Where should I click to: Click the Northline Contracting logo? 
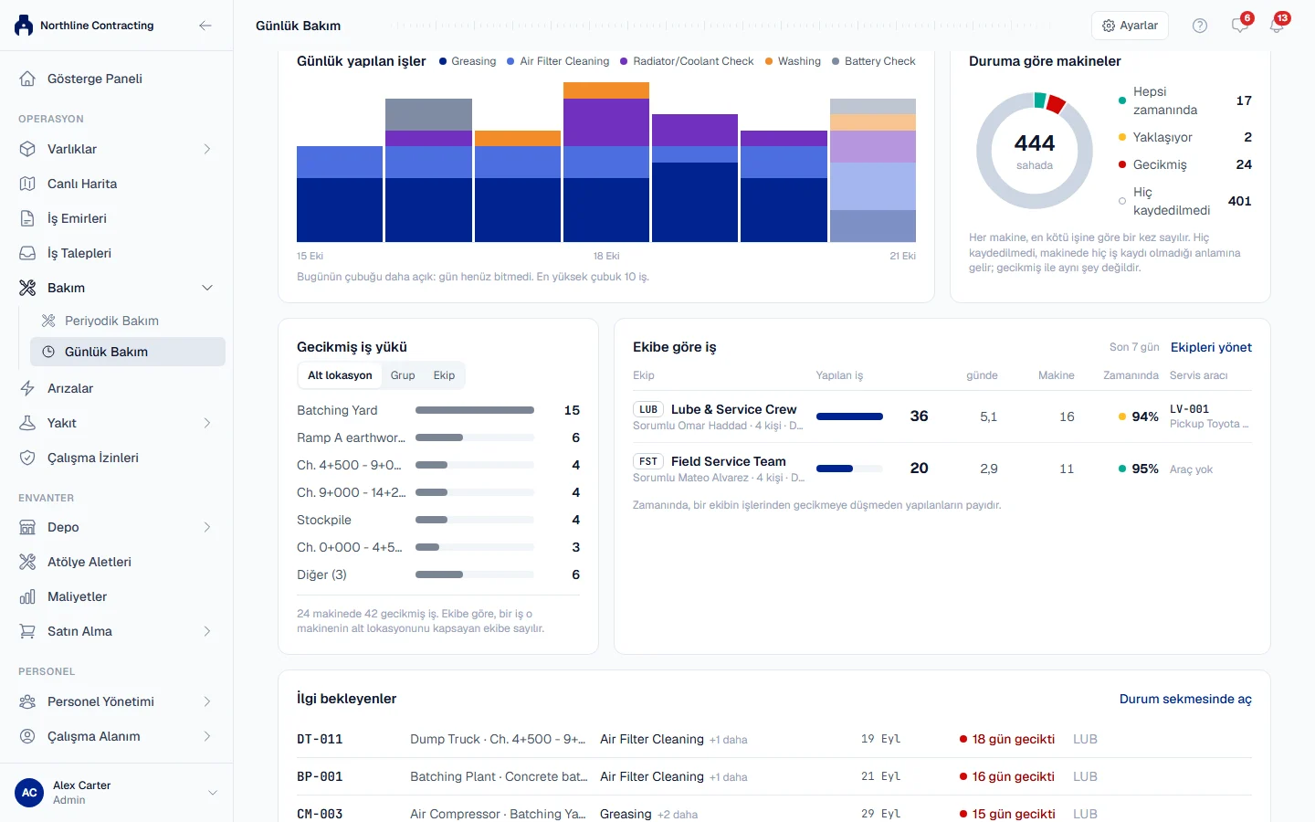pos(24,26)
